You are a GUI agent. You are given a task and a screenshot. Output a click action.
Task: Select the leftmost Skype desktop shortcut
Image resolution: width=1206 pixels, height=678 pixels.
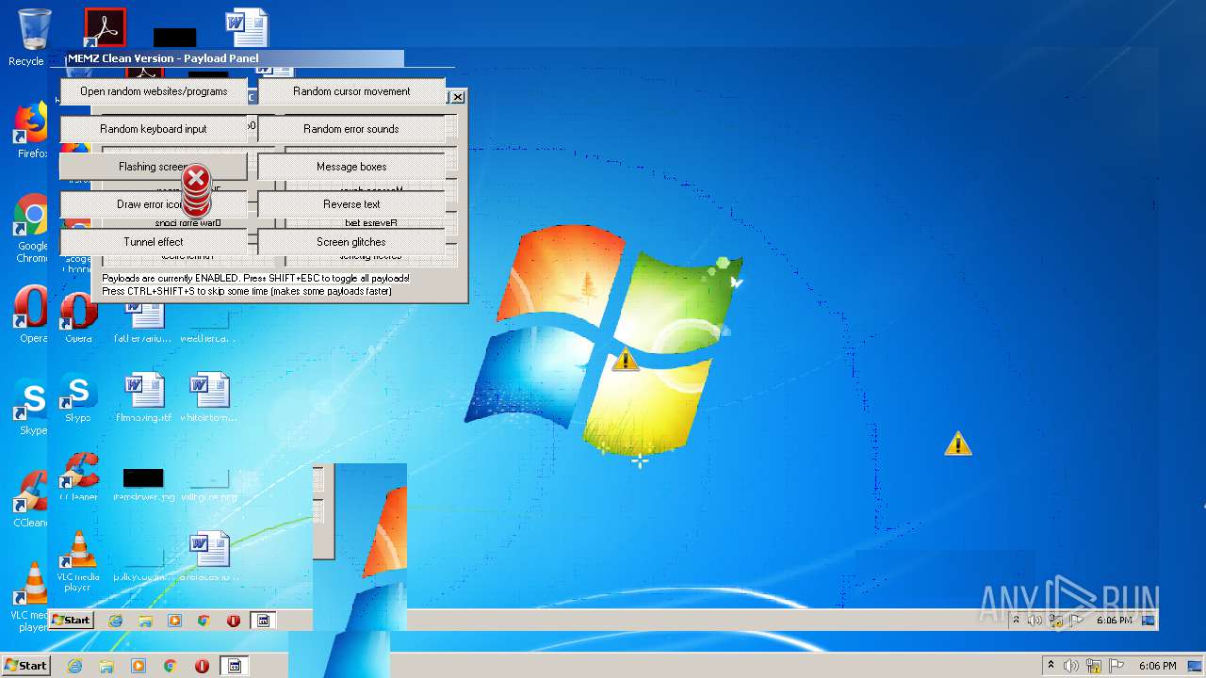(31, 407)
